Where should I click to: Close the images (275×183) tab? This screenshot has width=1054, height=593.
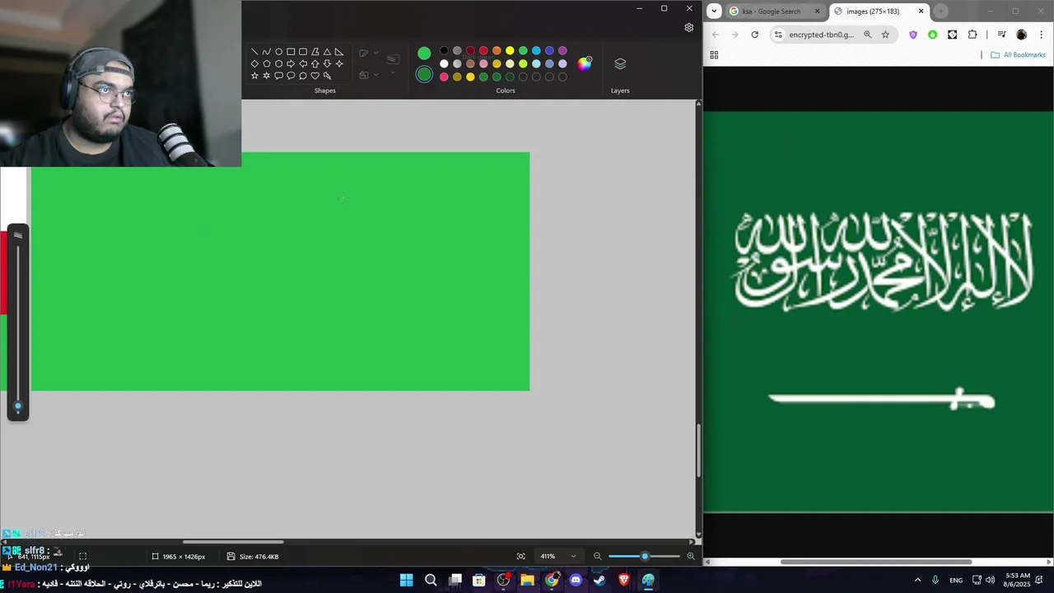coord(921,12)
